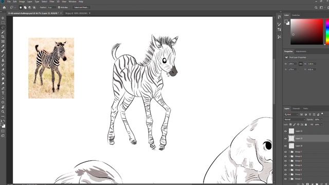Open the Fill slider dropdown arrow
The width and height of the screenshot is (329, 185).
pyautogui.click(x=322, y=124)
